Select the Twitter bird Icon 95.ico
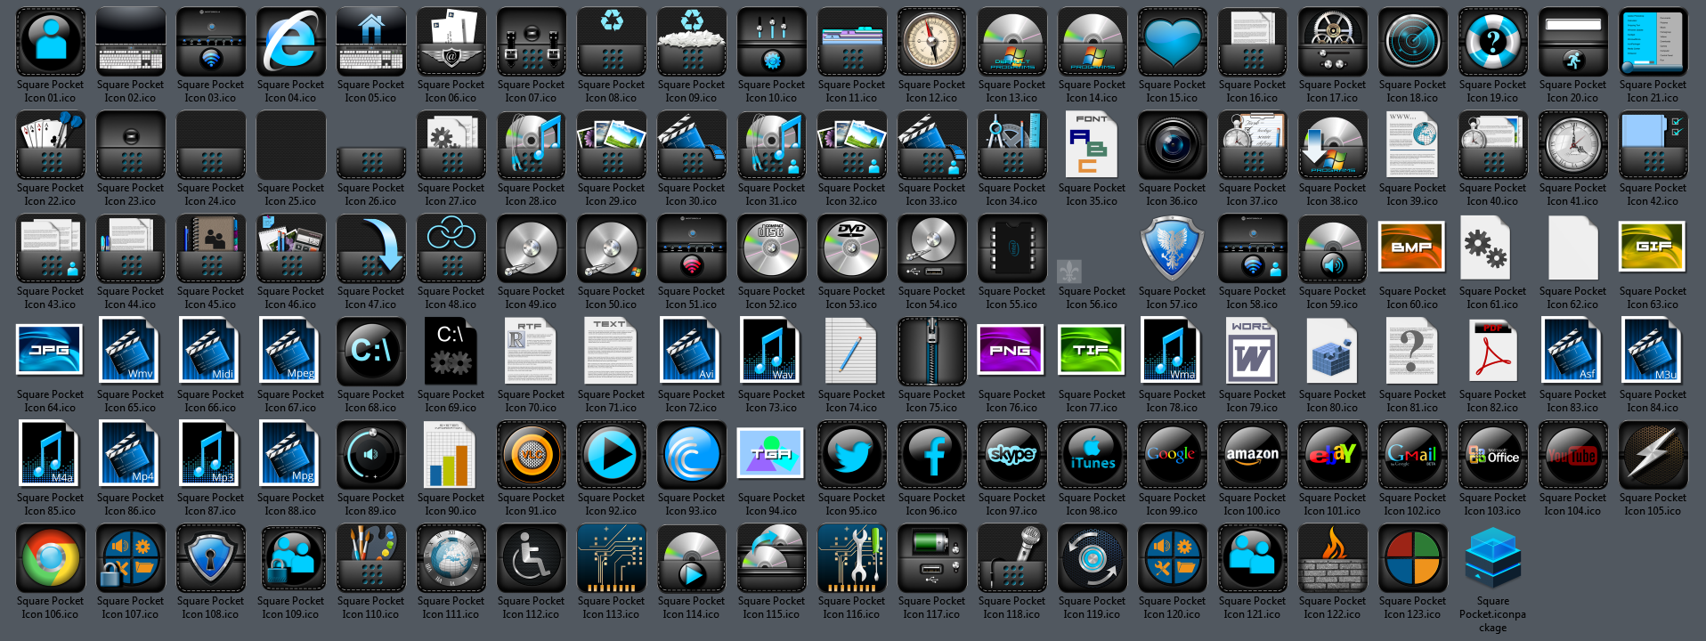This screenshot has height=641, width=1706. click(x=852, y=455)
